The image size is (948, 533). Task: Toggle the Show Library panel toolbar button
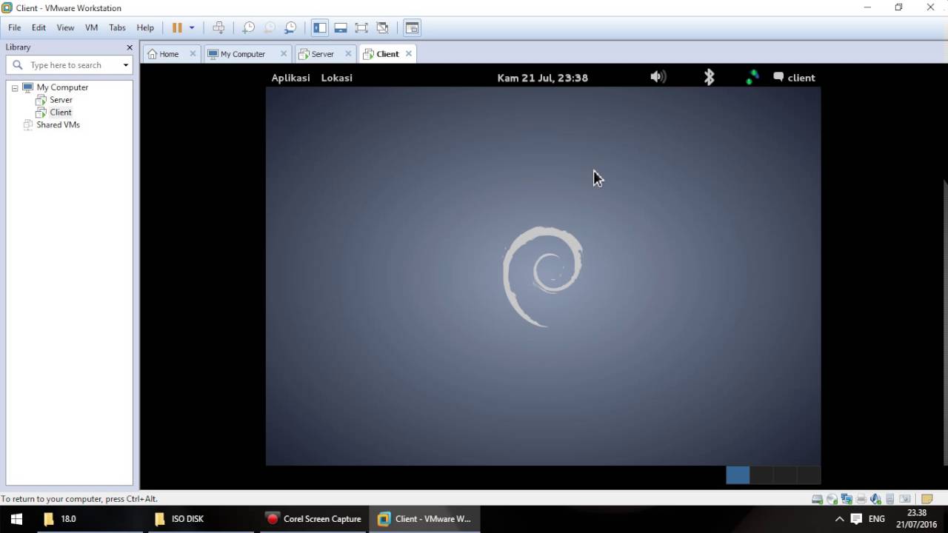point(320,27)
